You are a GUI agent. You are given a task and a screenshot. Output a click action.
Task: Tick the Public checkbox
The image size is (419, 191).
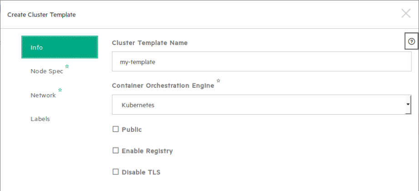[116, 130]
